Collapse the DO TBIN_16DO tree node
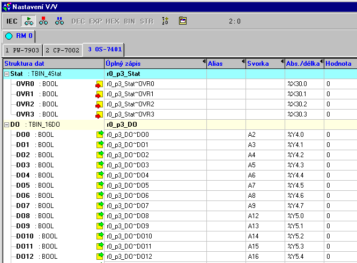 6,125
